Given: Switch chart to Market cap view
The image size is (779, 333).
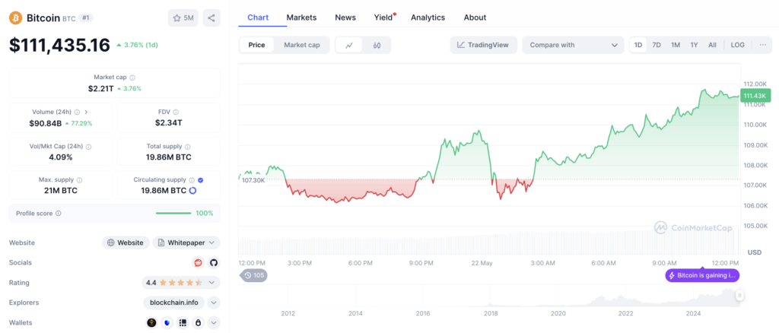Looking at the screenshot, I should point(301,45).
